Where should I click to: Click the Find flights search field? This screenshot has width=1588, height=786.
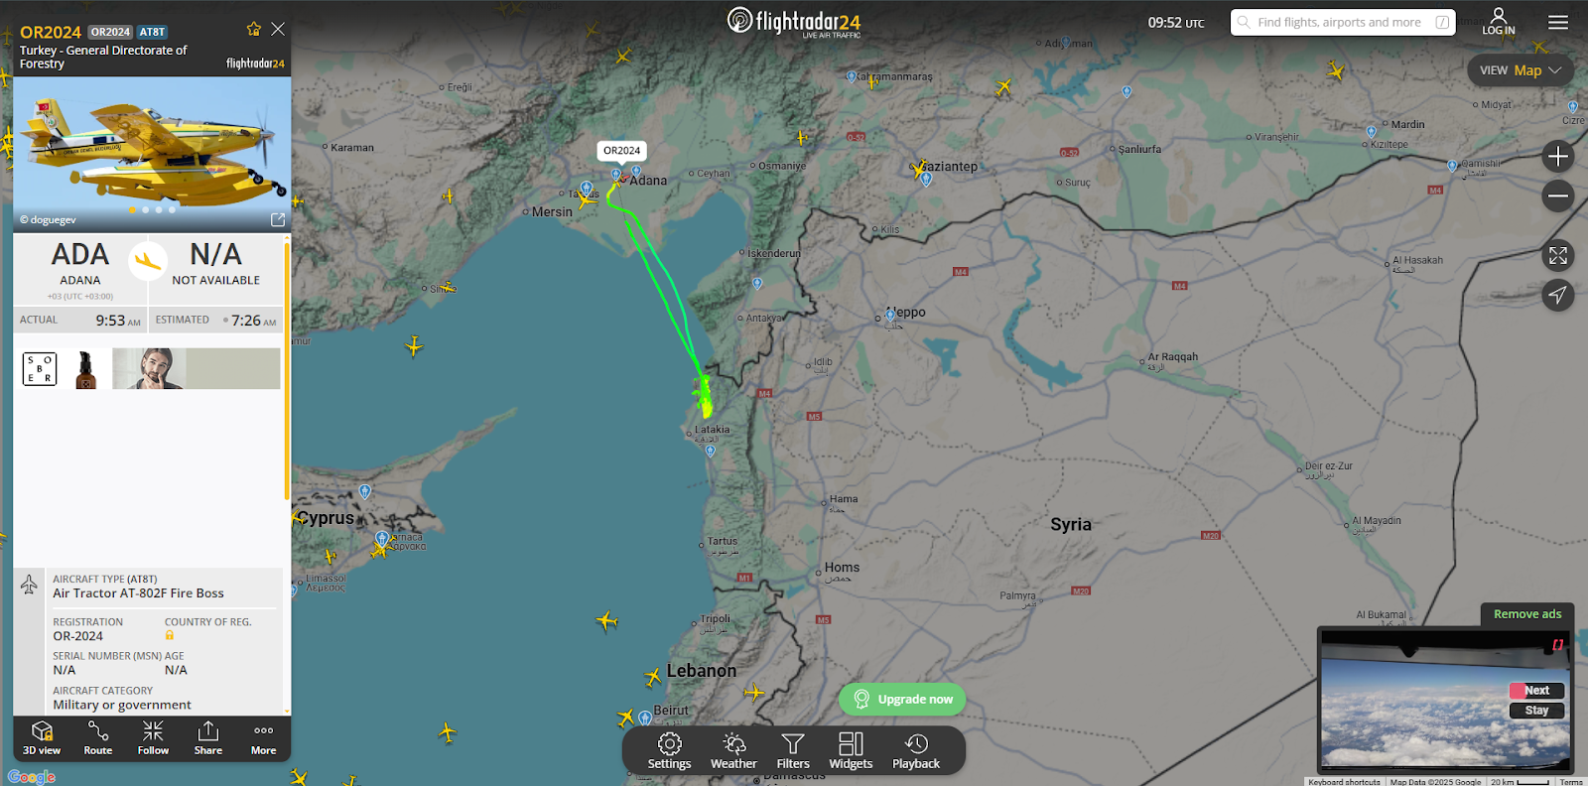(1343, 22)
